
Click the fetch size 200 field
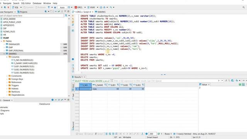(x=153, y=134)
